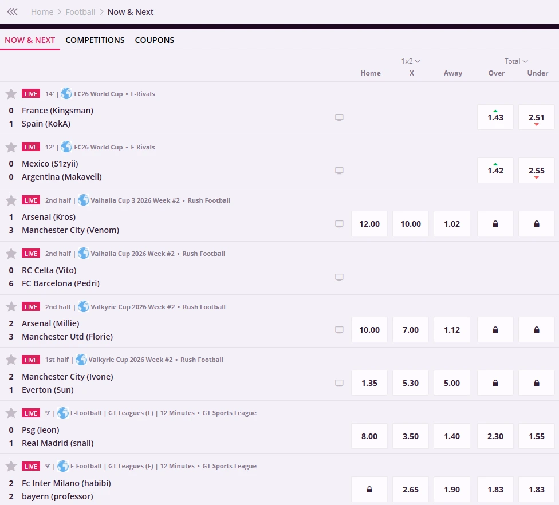559x505 pixels.
Task: Favorite the Arsenal (Millie) match star
Action: point(11,306)
